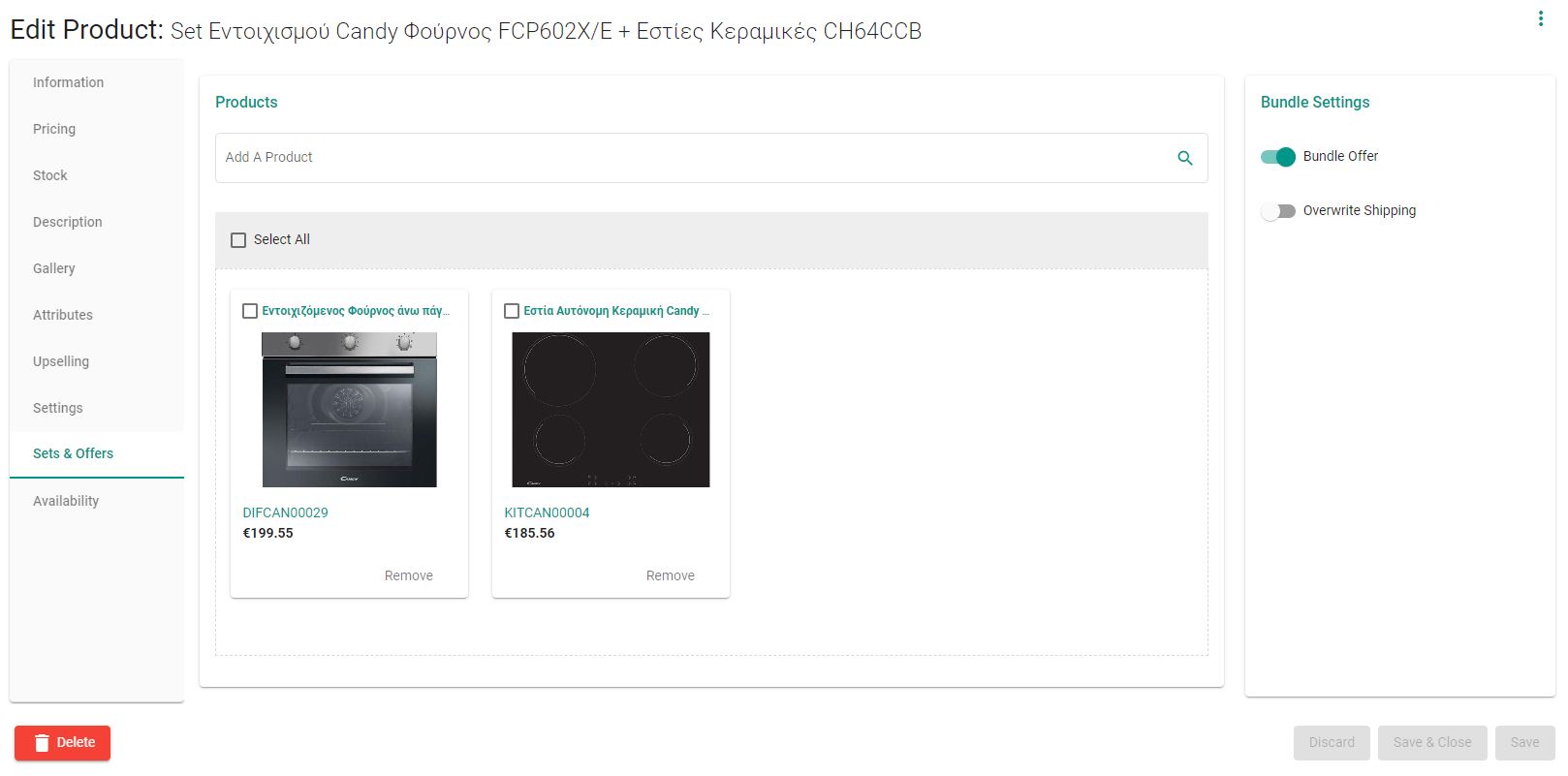Toggle the Bundle Offer switch
Image resolution: width=1568 pixels, height=776 pixels.
tap(1277, 157)
